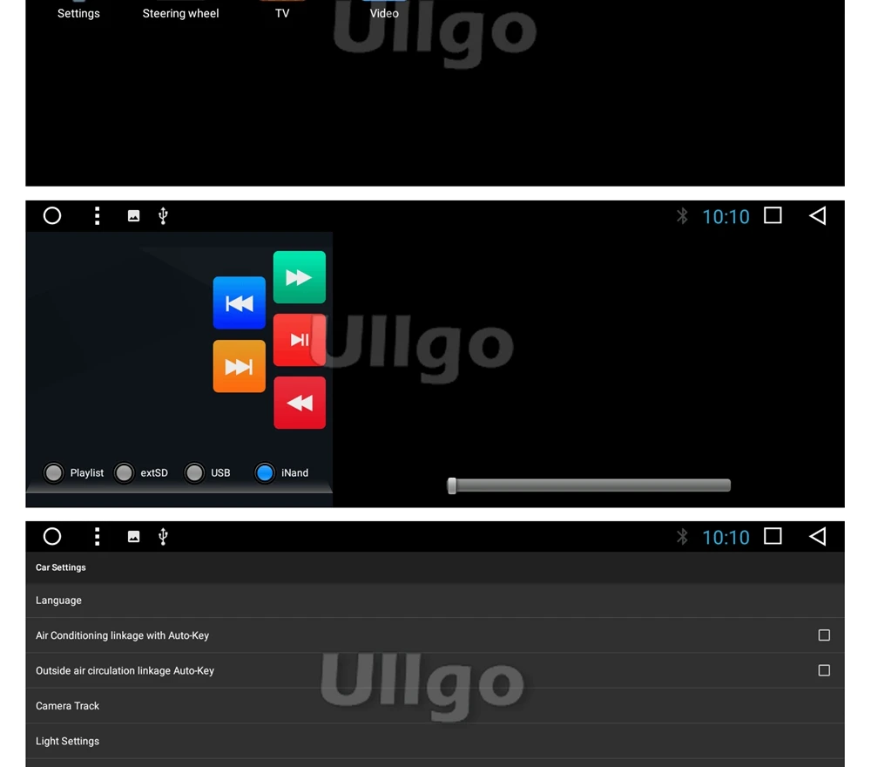Click the video progress slider bar
Screen dimensions: 871x767
point(589,485)
